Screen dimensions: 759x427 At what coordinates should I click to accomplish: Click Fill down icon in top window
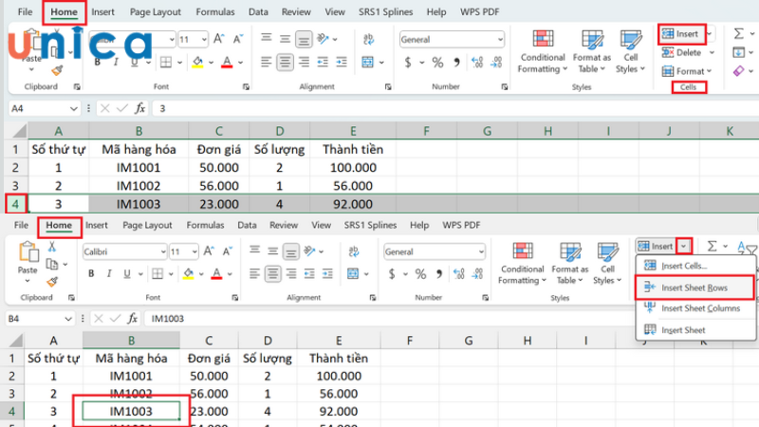[739, 52]
